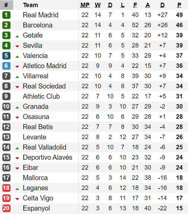
Task: Click the green up arrow beside Leganes
Action: [x=17, y=189]
